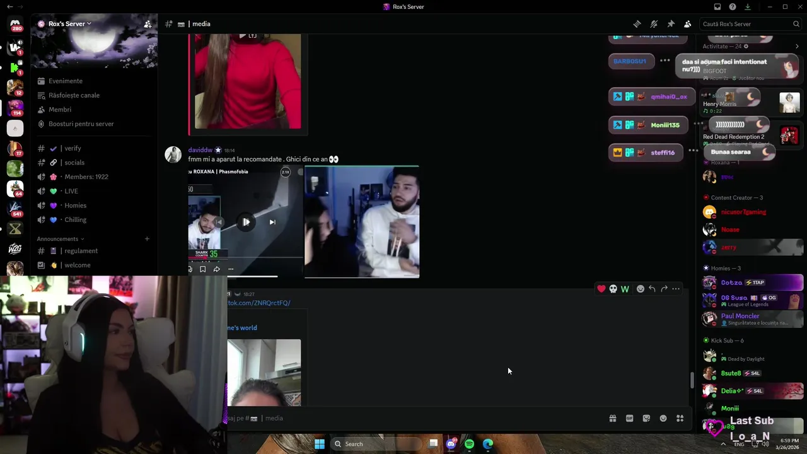Join the Chilling voice channel
Image resolution: width=807 pixels, height=454 pixels.
(x=95, y=219)
